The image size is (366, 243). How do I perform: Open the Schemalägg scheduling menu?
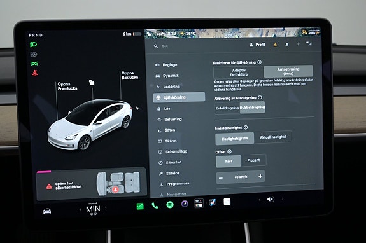(x=172, y=152)
